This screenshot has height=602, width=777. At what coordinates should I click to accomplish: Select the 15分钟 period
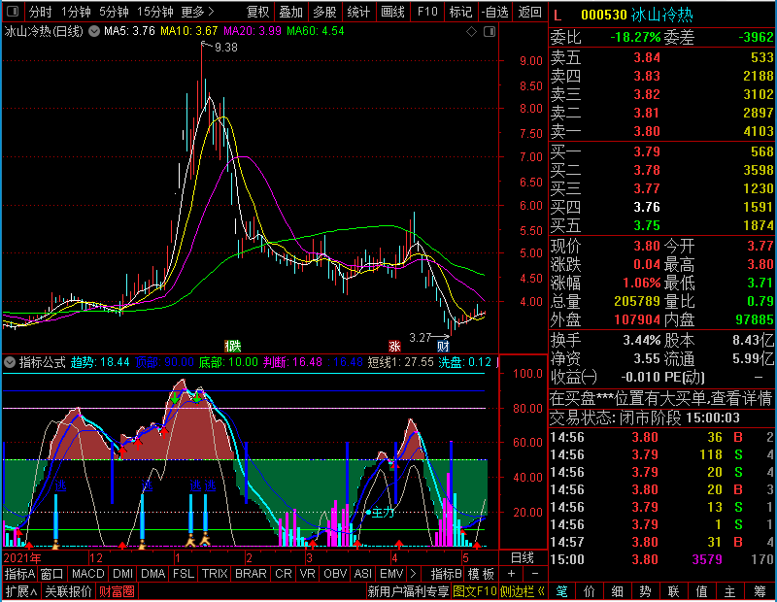tap(155, 12)
